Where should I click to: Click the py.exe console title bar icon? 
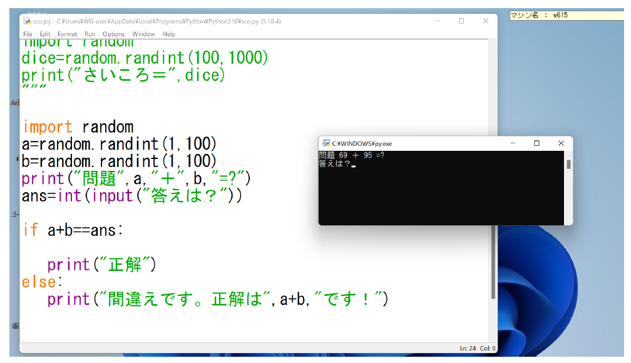(x=326, y=143)
